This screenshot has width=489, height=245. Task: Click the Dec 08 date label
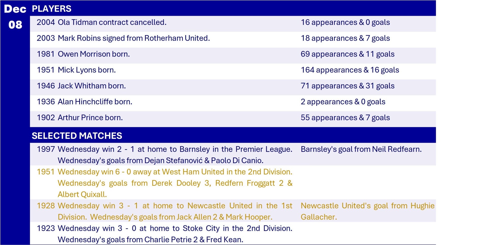point(15,17)
